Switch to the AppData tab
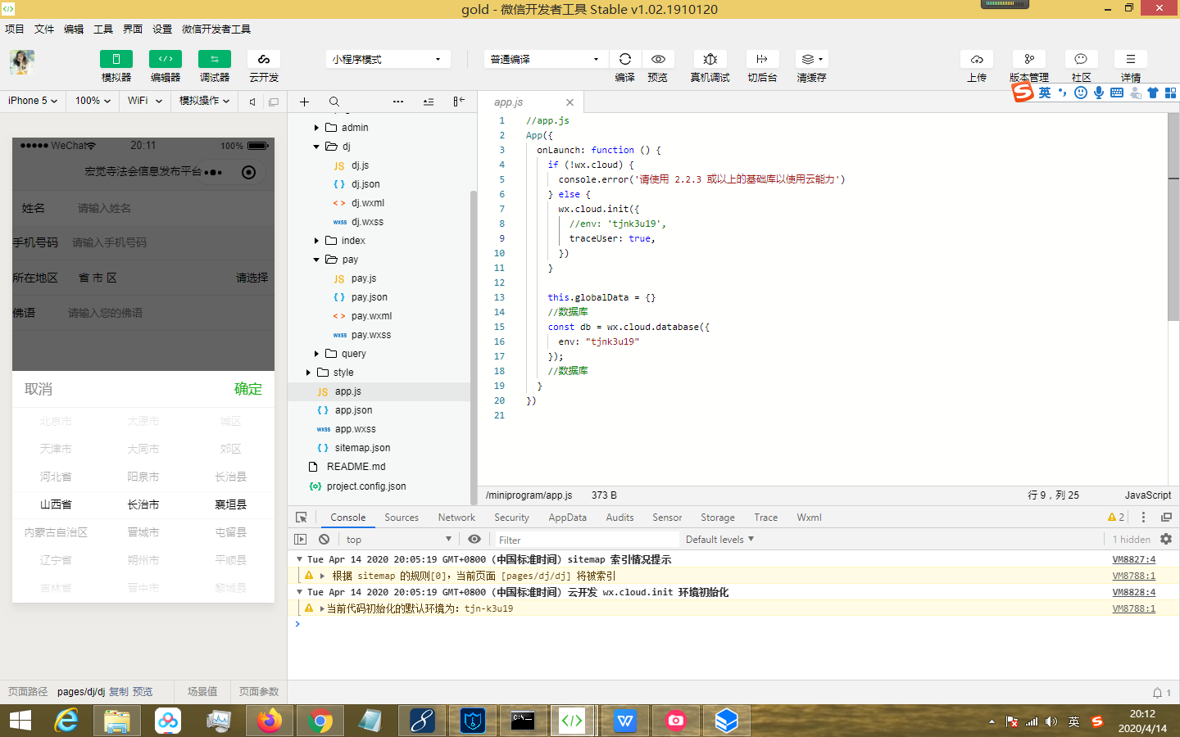1180x737 pixels. tap(568, 518)
